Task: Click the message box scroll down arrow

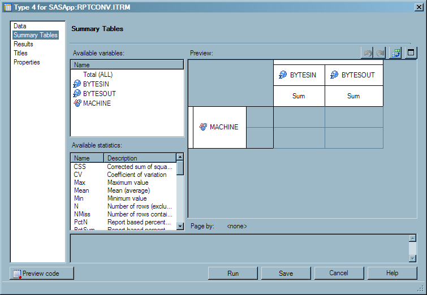Action: coord(412,258)
